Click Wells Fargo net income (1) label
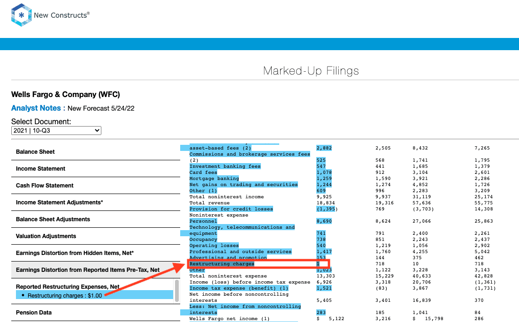This screenshot has height=322, width=519. pyautogui.click(x=229, y=319)
